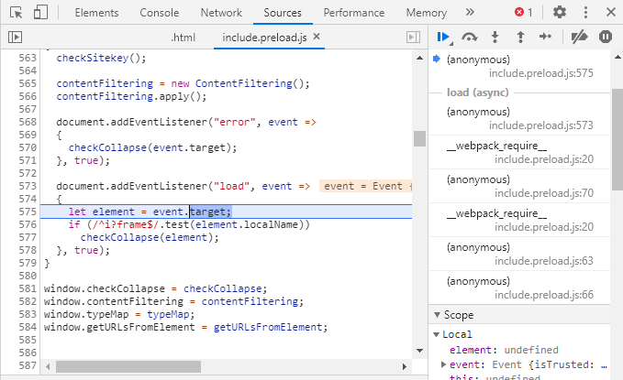Select the anonymous frame at include.preload.js:63
The height and width of the screenshot is (380, 623).
519,254
